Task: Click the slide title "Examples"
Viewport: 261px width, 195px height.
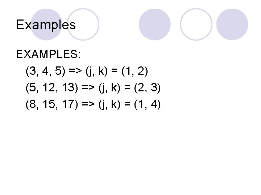Action: pos(46,25)
